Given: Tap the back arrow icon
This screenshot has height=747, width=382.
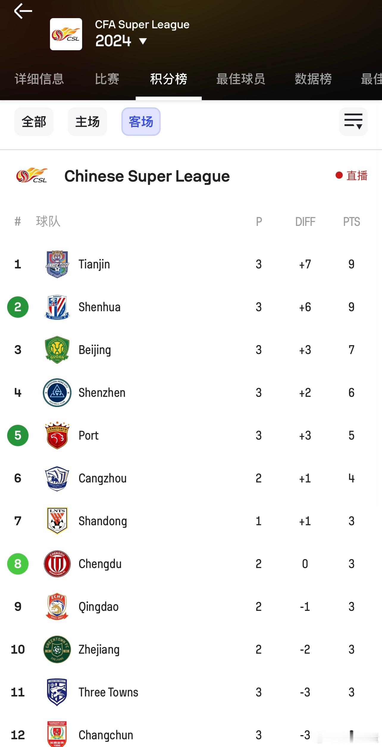Looking at the screenshot, I should pos(23,11).
